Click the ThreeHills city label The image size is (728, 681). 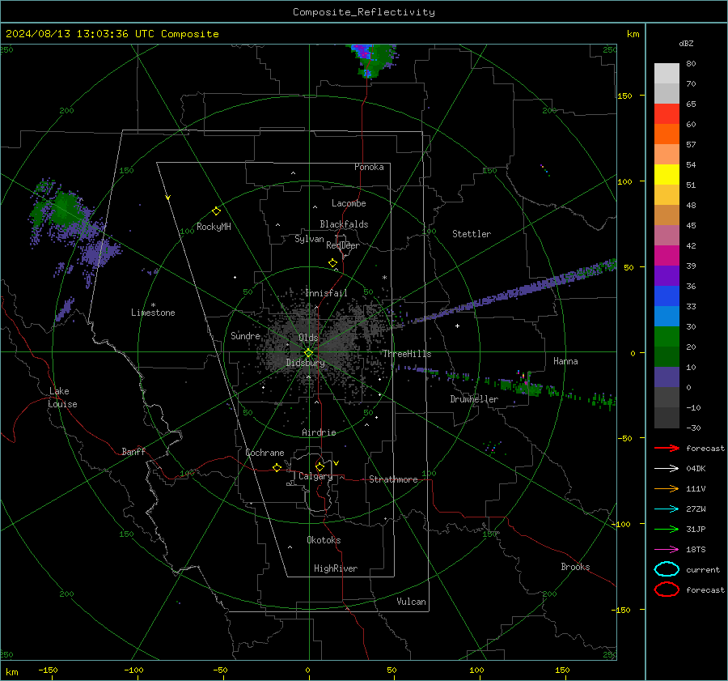[x=407, y=354]
